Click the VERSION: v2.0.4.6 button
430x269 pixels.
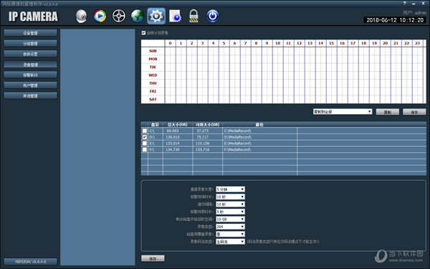click(30, 262)
